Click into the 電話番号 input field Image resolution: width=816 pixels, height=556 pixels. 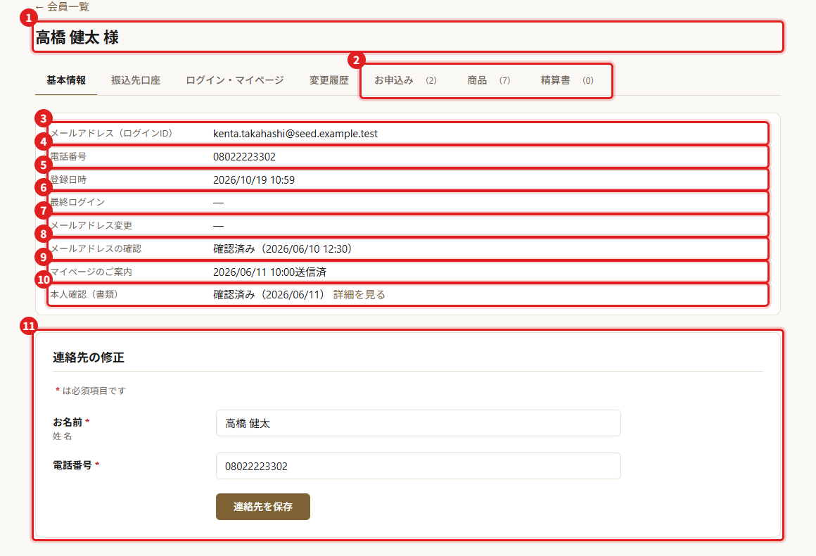click(419, 466)
